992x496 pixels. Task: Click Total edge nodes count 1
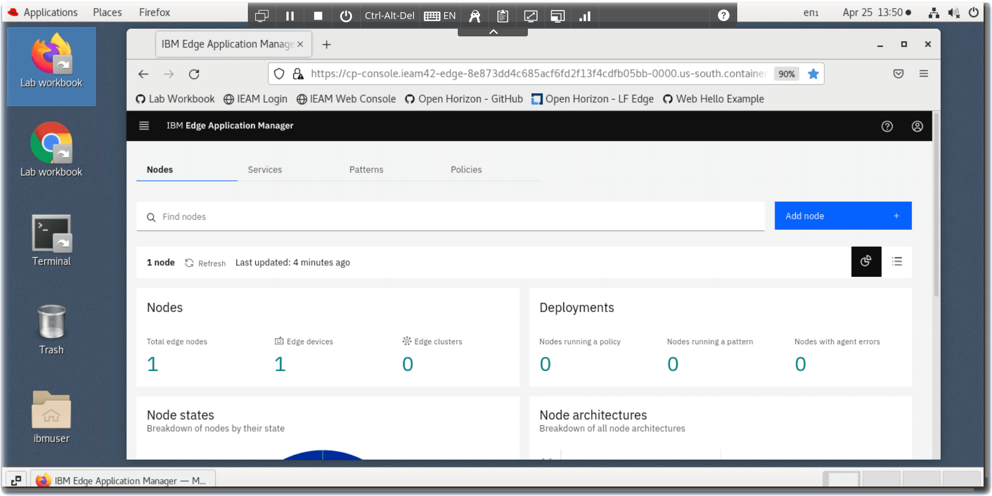coord(152,364)
